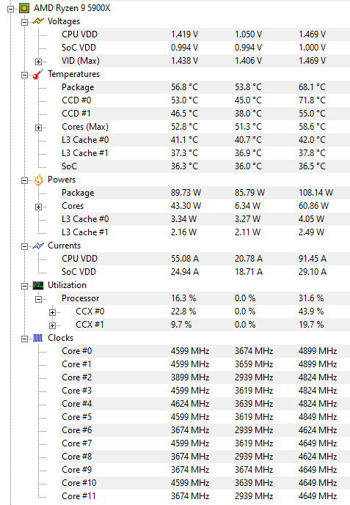Click the Clocks square wave icon
This screenshot has width=350, height=505.
(x=38, y=338)
